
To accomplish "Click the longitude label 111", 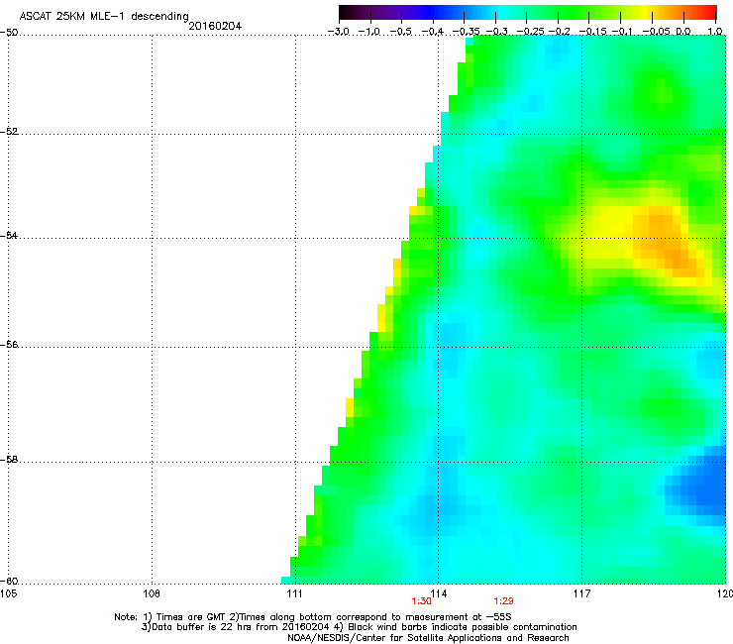I will [294, 593].
